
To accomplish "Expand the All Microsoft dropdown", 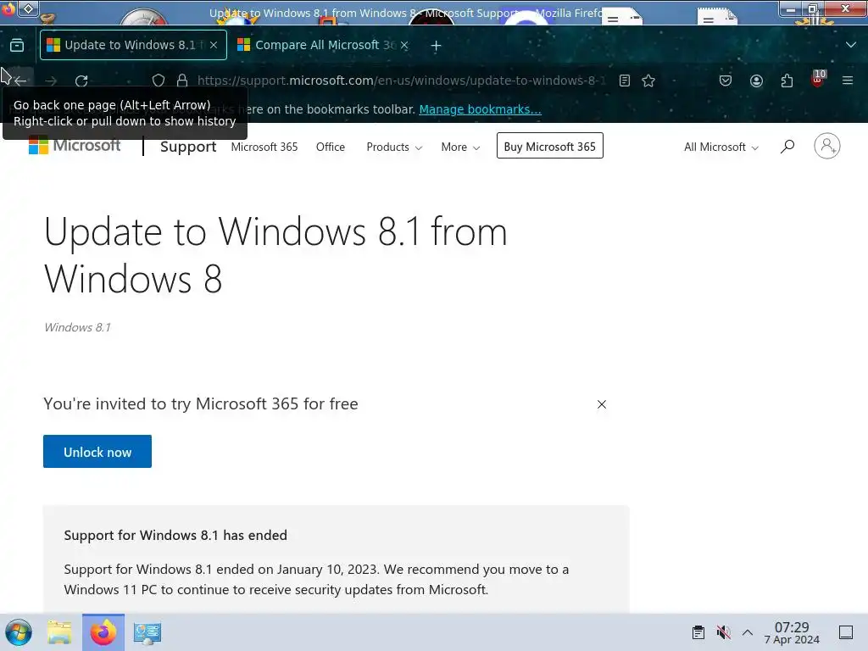I will (721, 147).
